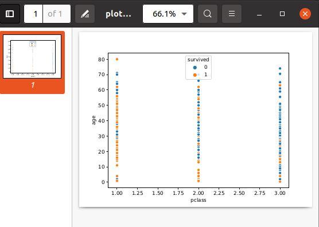Expand the 66.1% zoom dropdown
Viewport: 319px width, 227px height.
point(168,14)
